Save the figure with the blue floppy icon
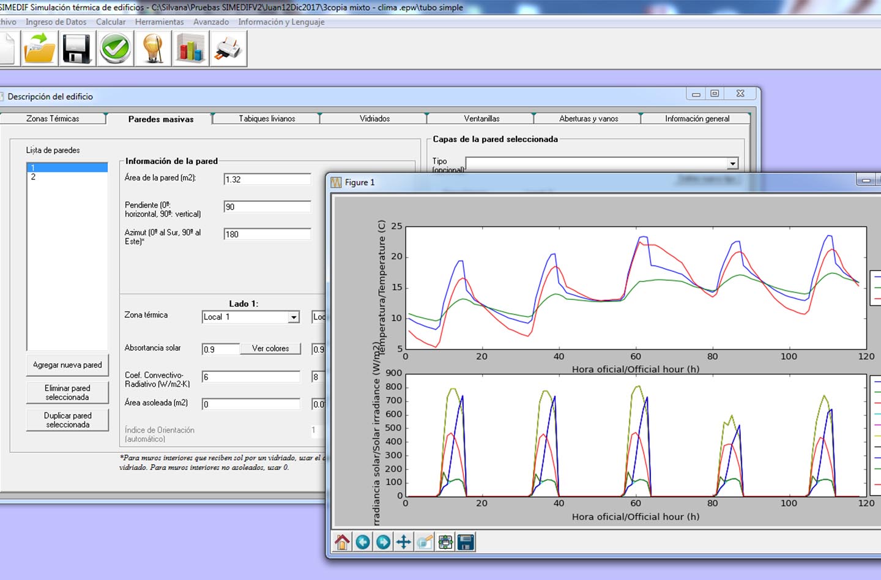 click(x=466, y=542)
